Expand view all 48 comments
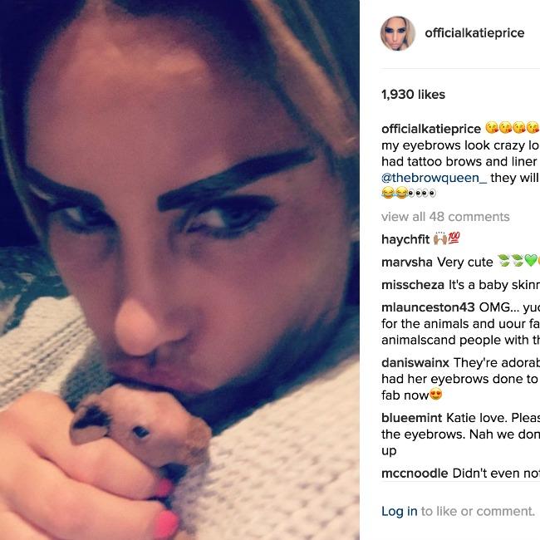This screenshot has width=540, height=540. (445, 217)
